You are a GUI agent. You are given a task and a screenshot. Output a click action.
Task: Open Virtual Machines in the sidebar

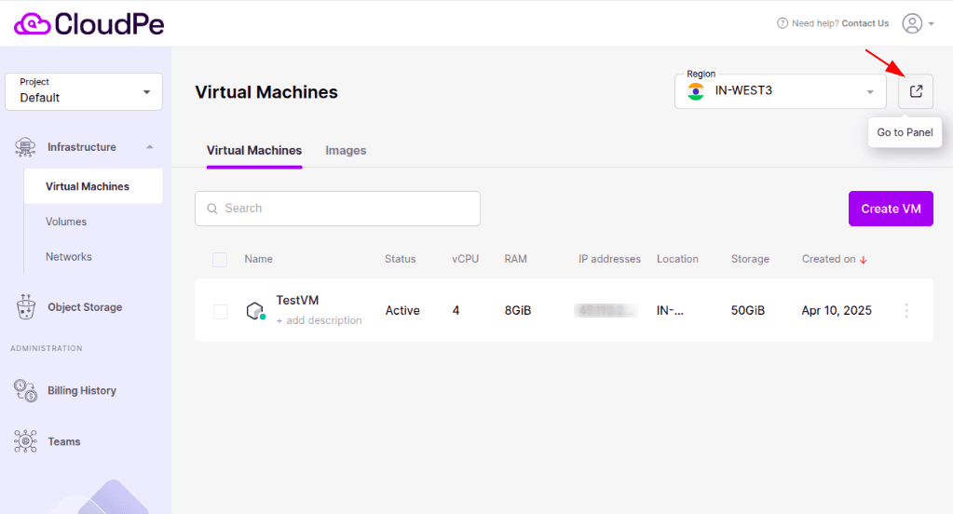93,186
